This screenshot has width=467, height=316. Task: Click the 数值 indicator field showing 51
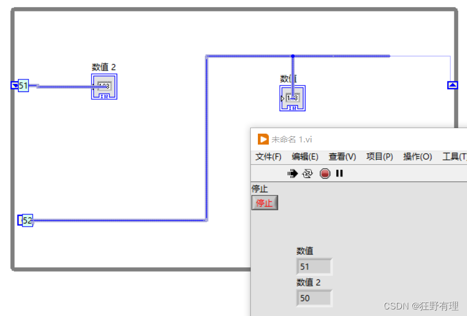click(314, 266)
